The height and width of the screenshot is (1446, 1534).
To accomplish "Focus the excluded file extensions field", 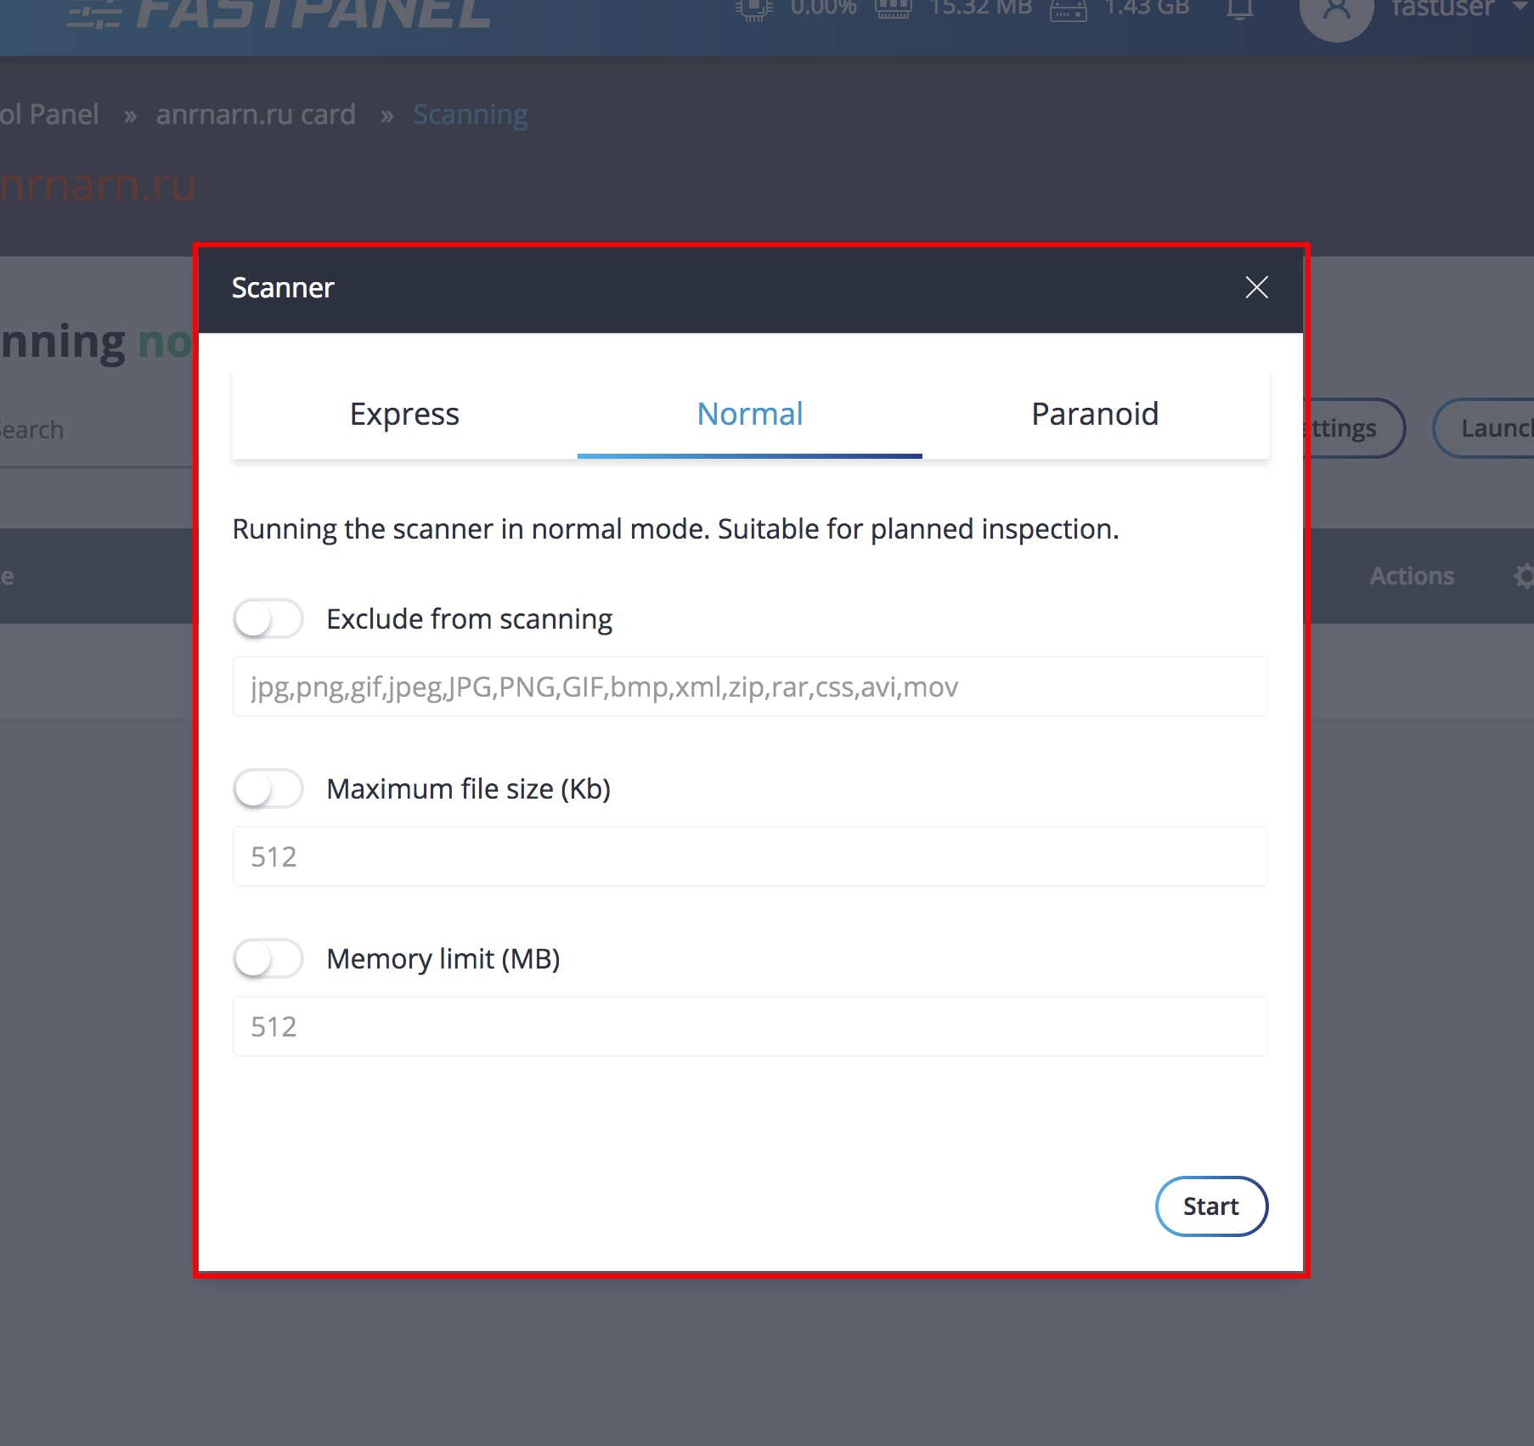I will (750, 686).
